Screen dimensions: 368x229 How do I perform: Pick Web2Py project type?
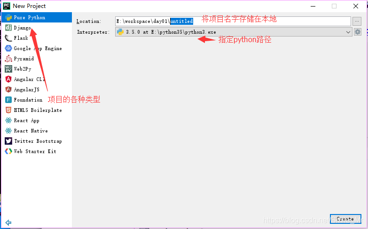(x=37, y=69)
